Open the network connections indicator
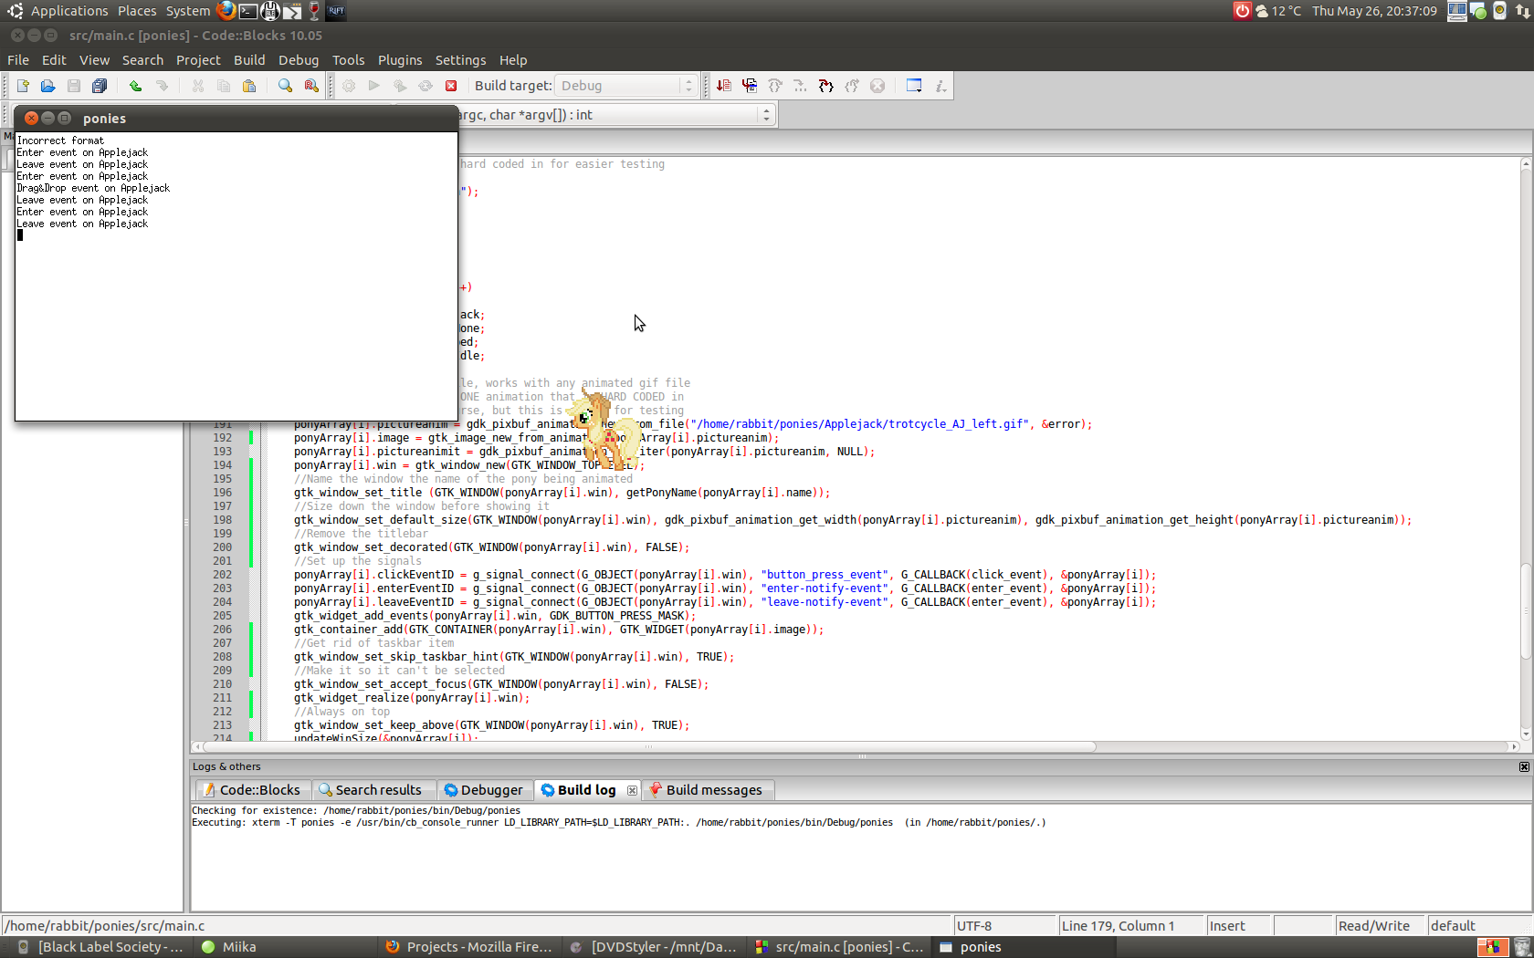This screenshot has height=958, width=1534. pos(1522,11)
